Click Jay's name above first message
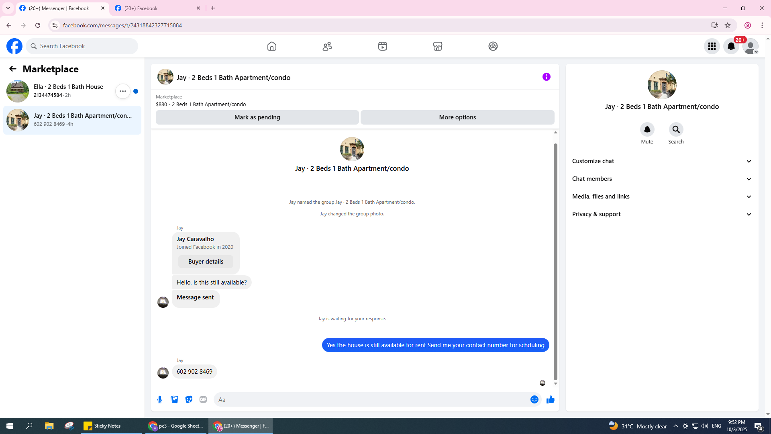The height and width of the screenshot is (434, 771). [180, 228]
